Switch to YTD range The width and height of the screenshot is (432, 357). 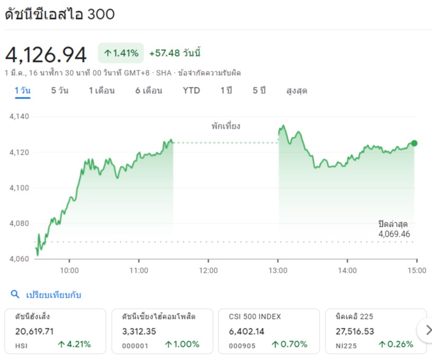191,91
